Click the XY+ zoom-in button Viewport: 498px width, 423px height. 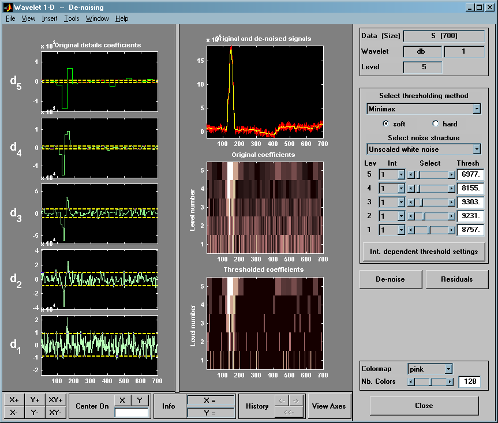[55, 400]
